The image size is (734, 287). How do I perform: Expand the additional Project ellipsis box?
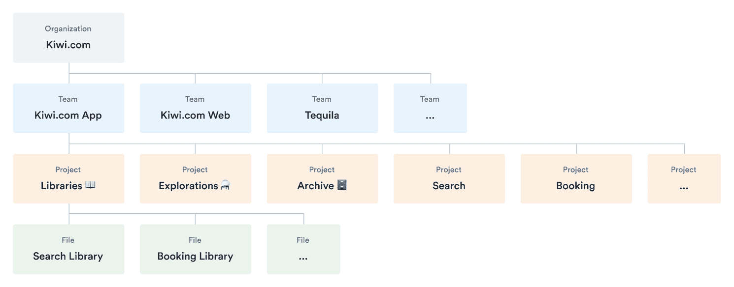[684, 179]
